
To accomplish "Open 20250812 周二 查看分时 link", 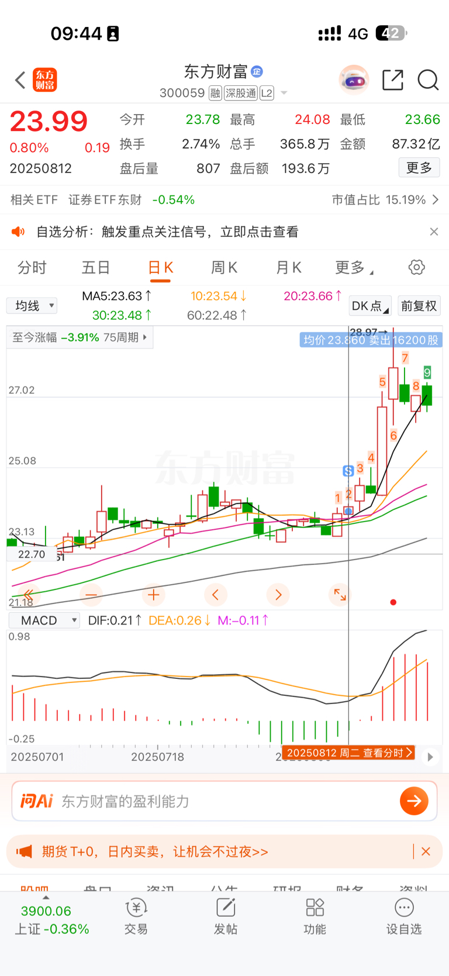I will click(x=349, y=753).
